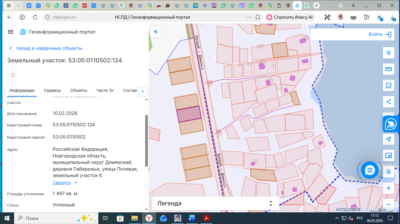Click the Кадастровый квартал label

click(26, 137)
